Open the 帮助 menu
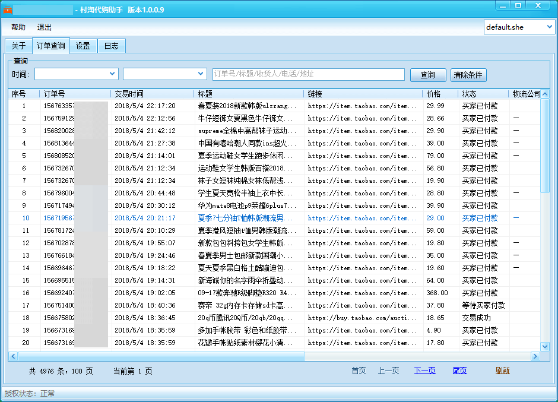 [18, 27]
